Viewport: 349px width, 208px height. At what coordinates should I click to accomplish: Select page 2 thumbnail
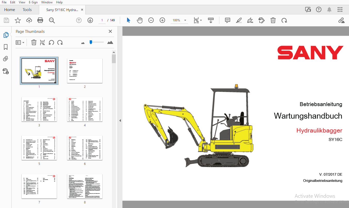point(85,71)
